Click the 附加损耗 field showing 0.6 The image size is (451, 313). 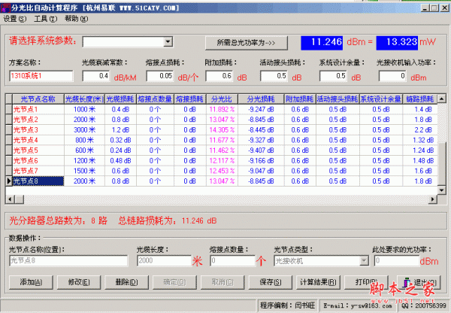click(x=219, y=76)
